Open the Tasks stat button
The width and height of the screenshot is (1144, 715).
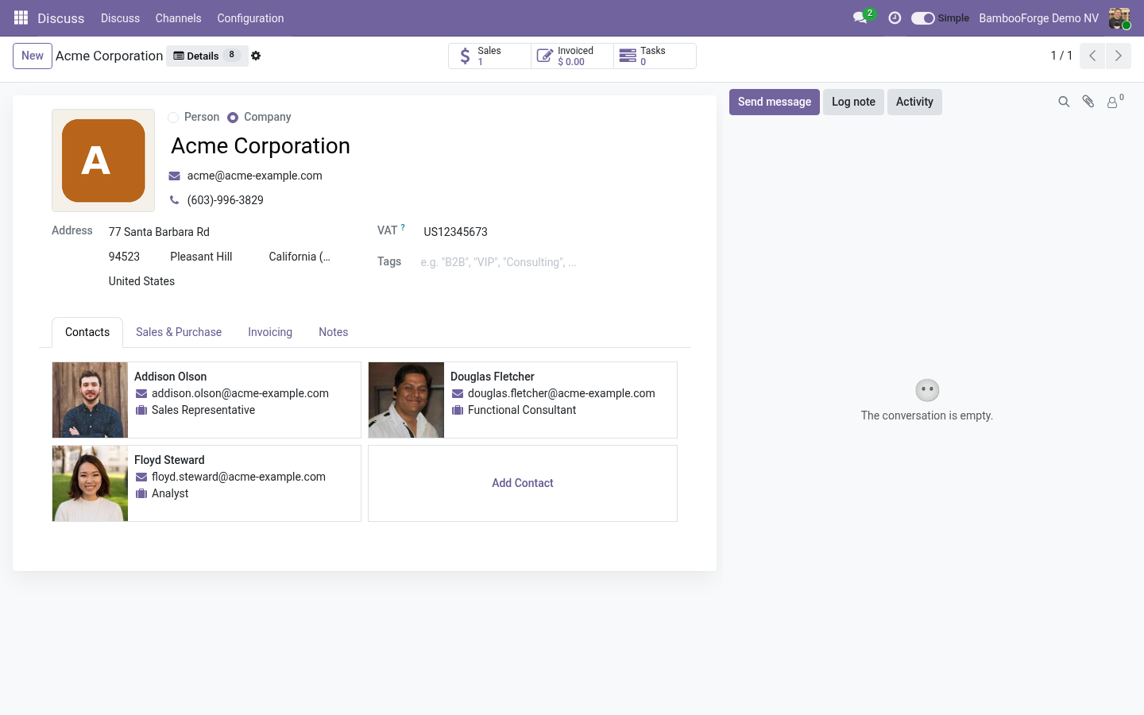[x=655, y=56]
